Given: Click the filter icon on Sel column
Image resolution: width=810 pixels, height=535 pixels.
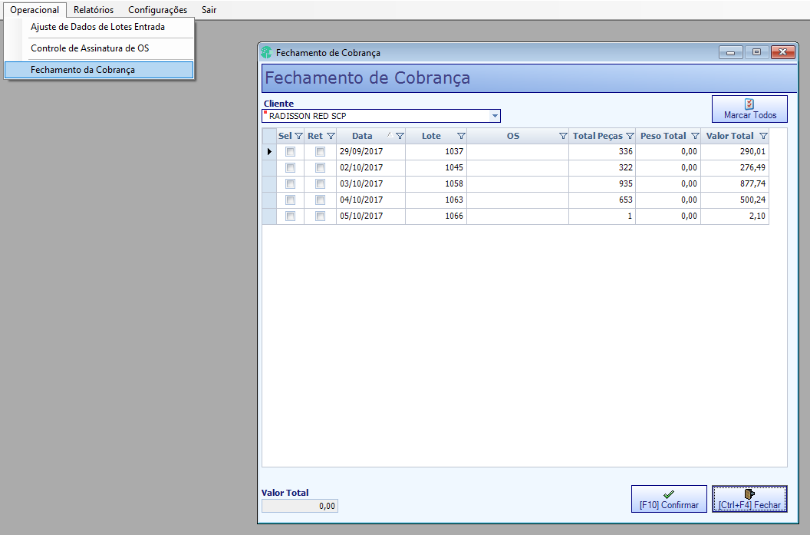Looking at the screenshot, I should 298,137.
